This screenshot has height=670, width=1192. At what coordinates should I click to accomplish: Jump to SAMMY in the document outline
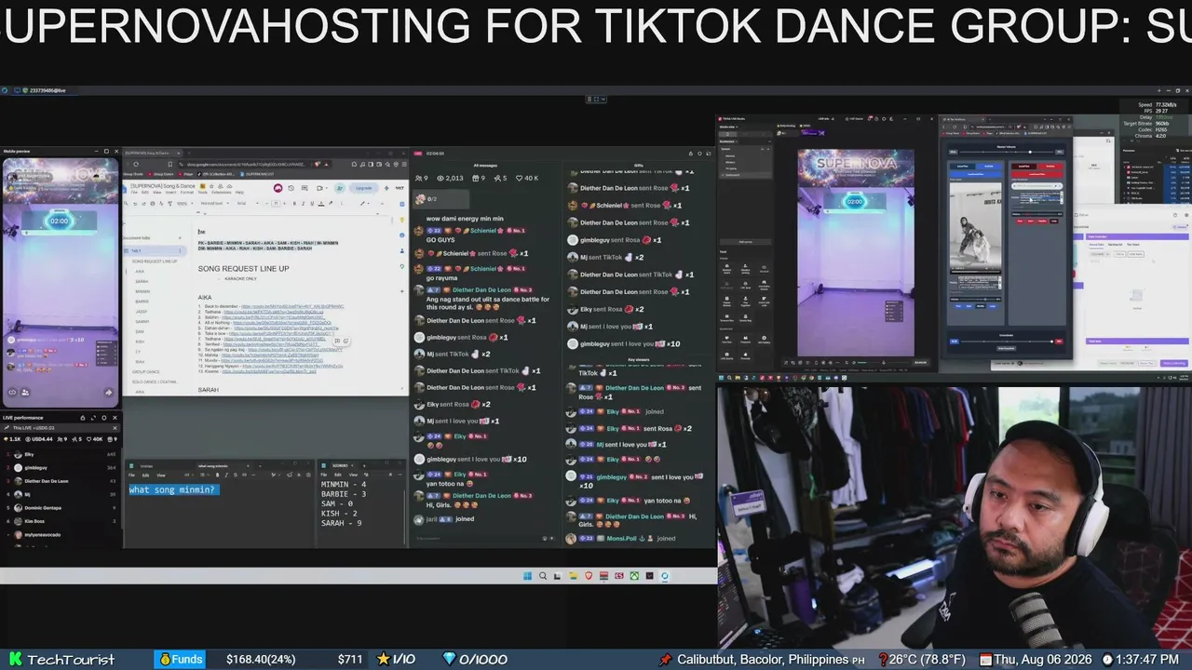(x=142, y=322)
